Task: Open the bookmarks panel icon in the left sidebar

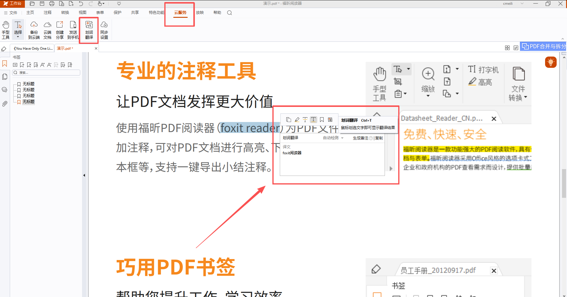Action: 4,63
